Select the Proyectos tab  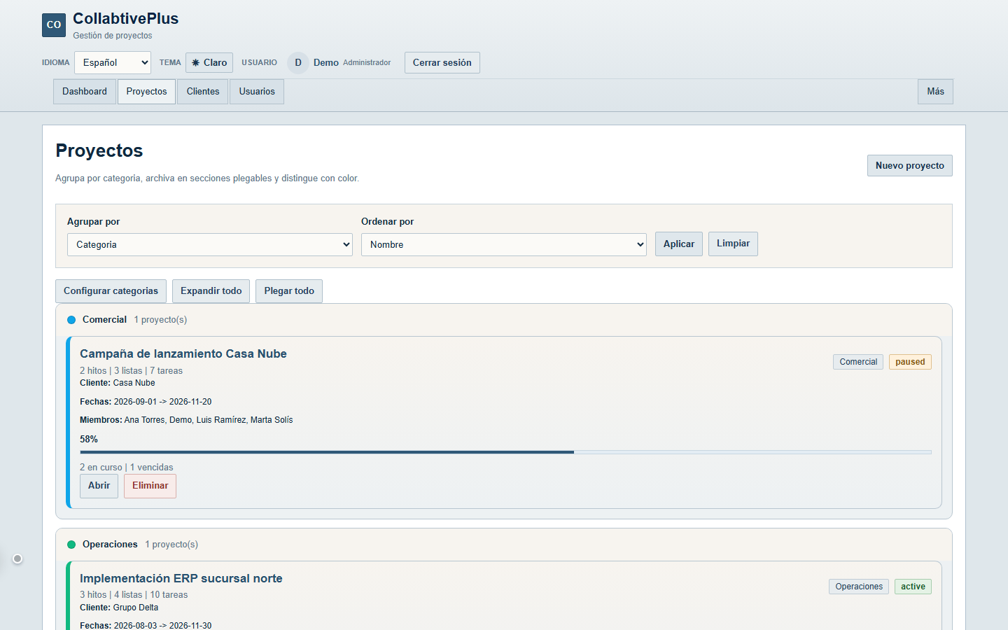147,92
